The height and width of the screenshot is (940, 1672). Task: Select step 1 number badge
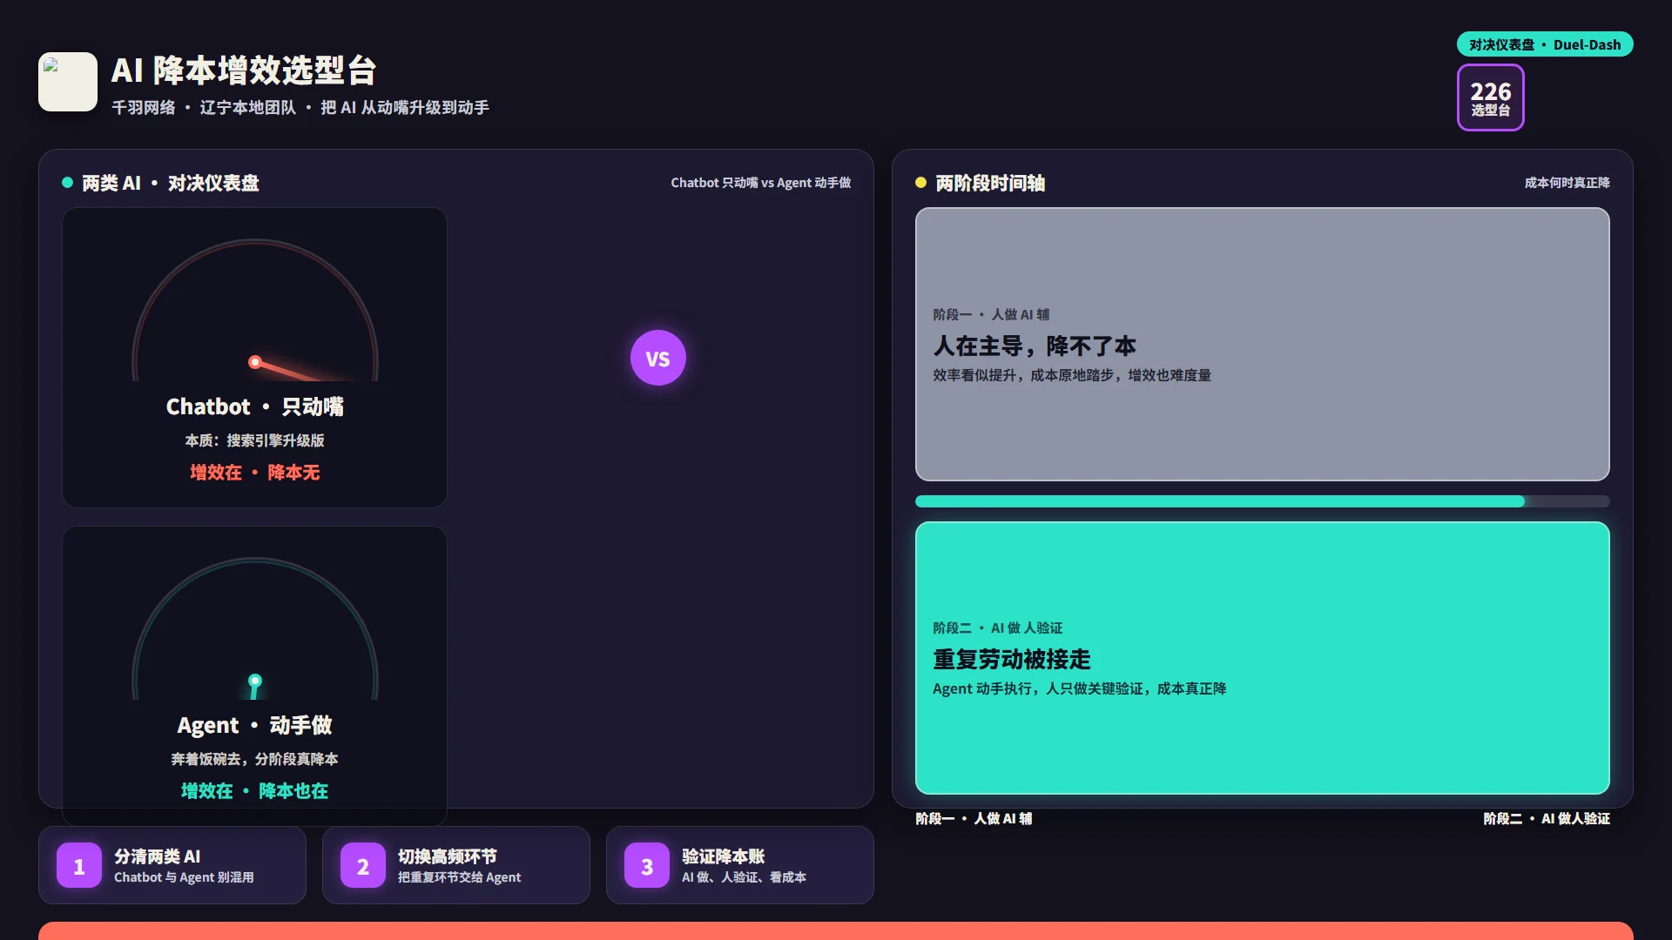click(x=79, y=865)
